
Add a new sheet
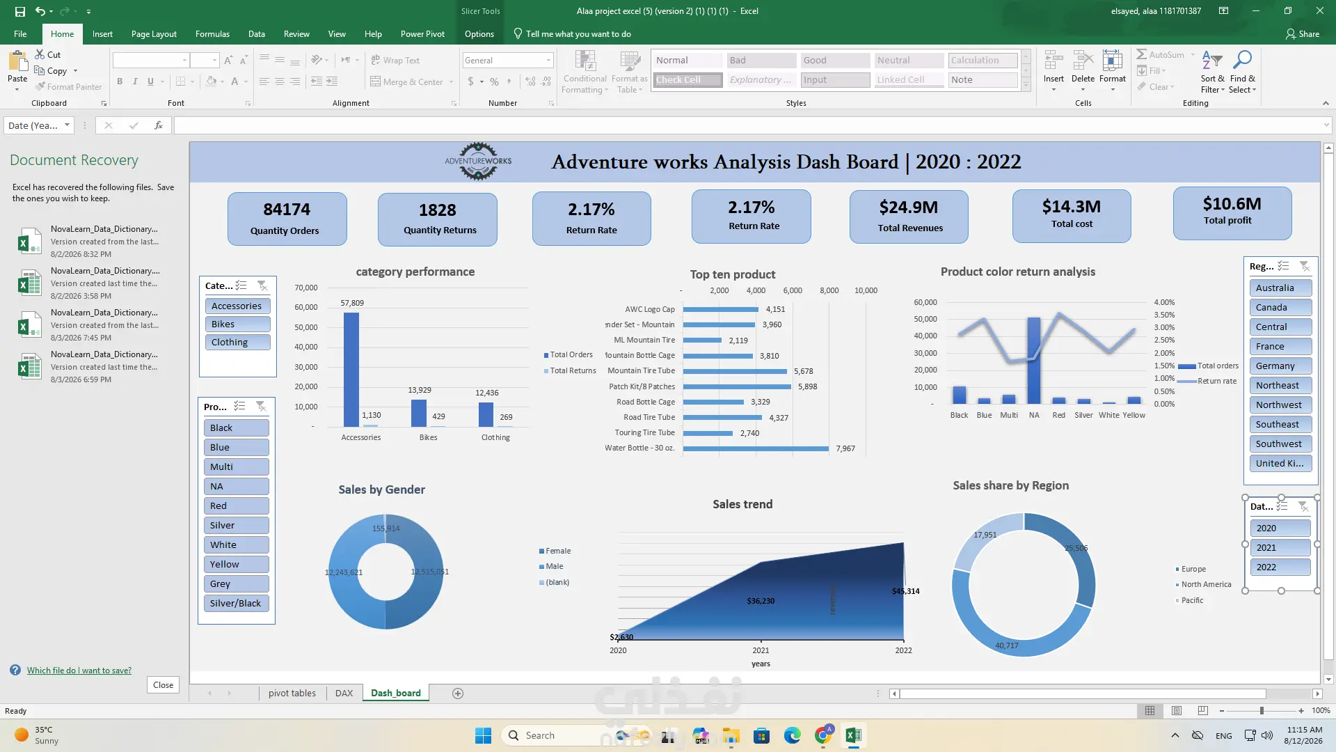tap(458, 694)
